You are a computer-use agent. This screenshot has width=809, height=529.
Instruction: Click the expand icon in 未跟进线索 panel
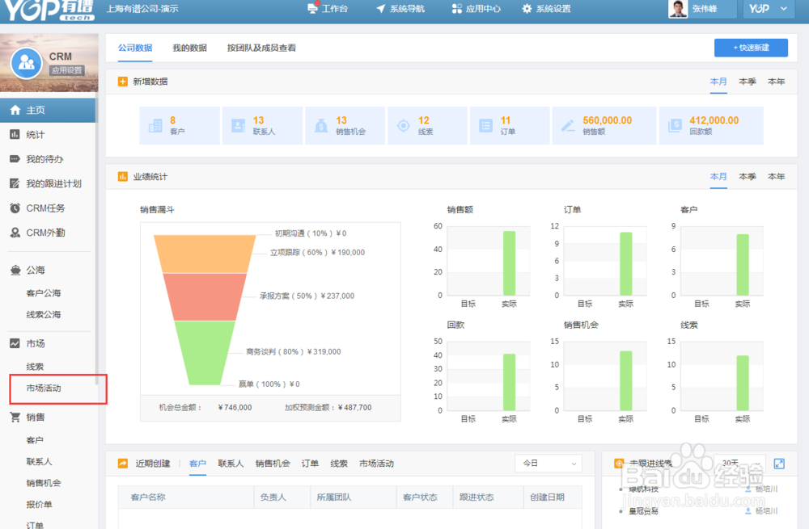tap(779, 464)
